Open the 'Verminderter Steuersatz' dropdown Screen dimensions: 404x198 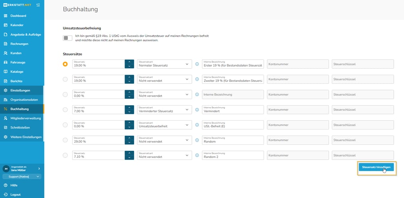(x=164, y=110)
